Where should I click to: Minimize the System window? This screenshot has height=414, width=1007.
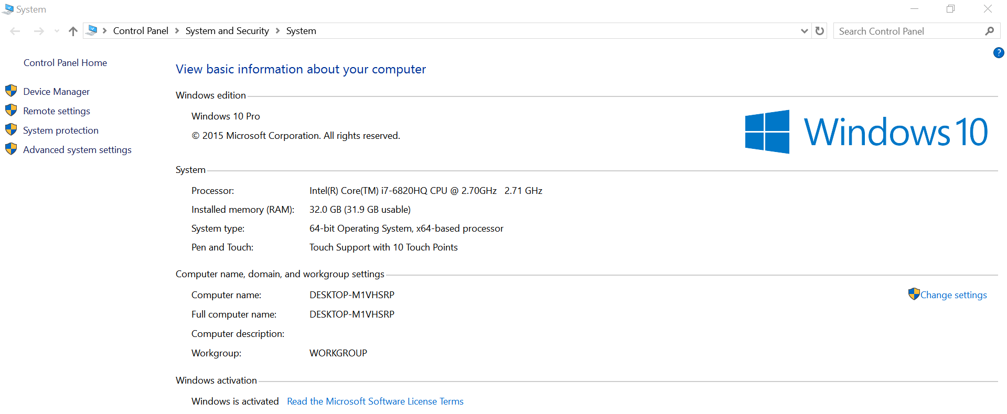[914, 9]
